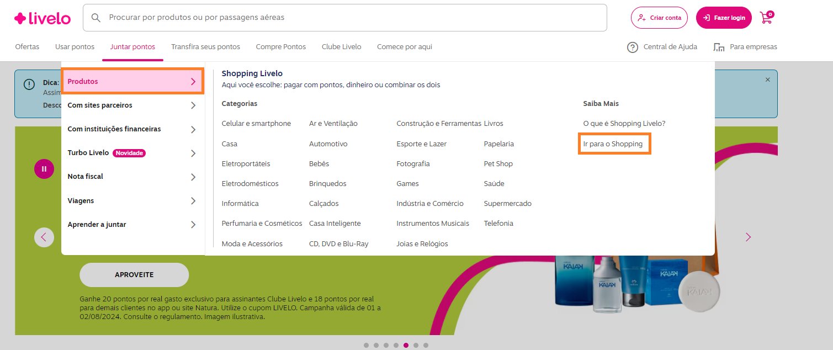
Task: Go to previous carousel banner
Action: click(x=44, y=237)
